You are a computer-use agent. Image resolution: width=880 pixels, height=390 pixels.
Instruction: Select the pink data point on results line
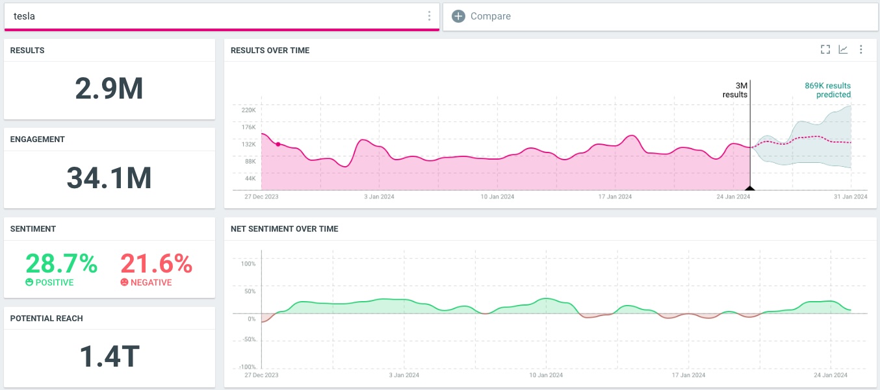pos(278,144)
